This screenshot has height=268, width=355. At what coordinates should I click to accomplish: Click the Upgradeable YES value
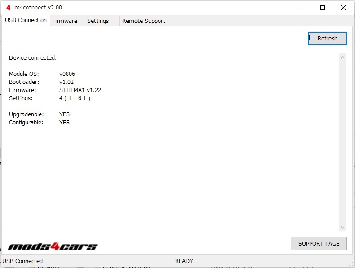(65, 114)
